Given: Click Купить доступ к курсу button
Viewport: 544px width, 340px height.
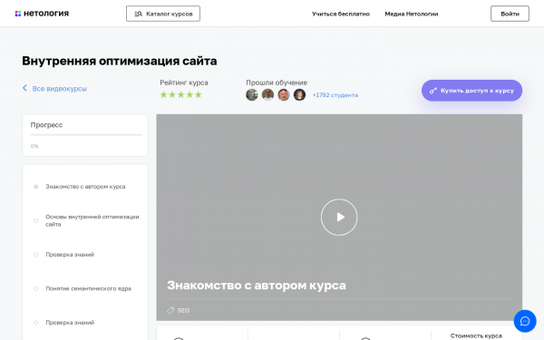Looking at the screenshot, I should [471, 91].
